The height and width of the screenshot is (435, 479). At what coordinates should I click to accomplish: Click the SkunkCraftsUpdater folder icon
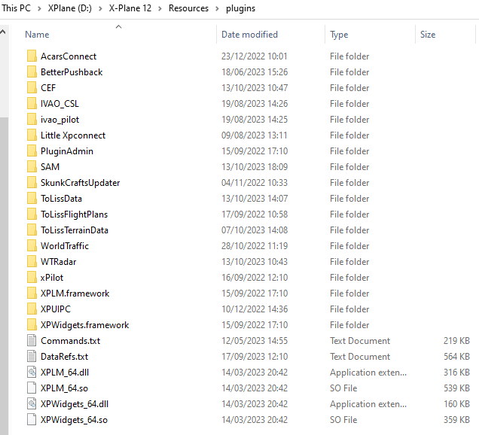pos(32,183)
